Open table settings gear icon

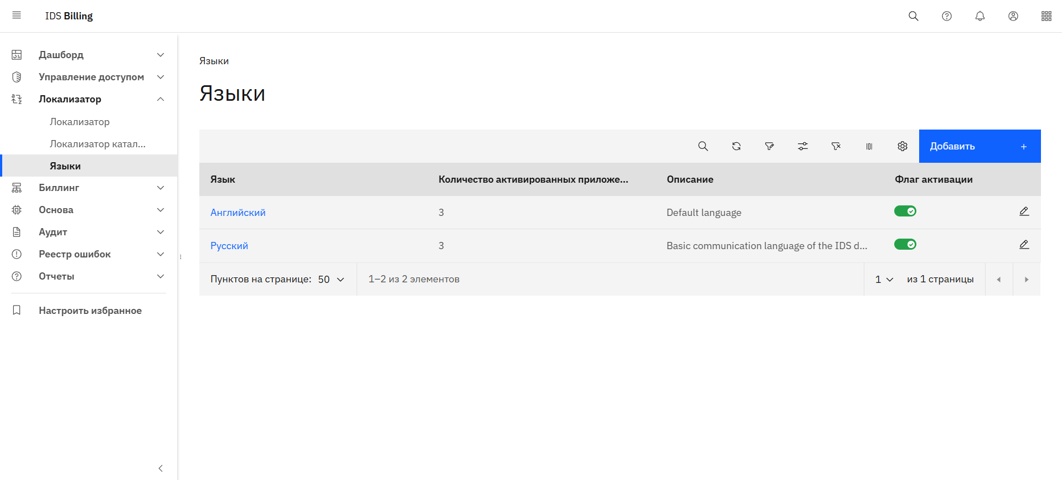[902, 146]
